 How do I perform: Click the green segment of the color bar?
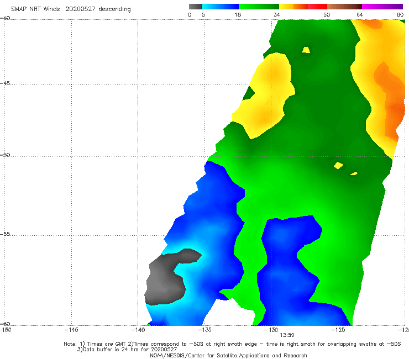pyautogui.click(x=259, y=7)
